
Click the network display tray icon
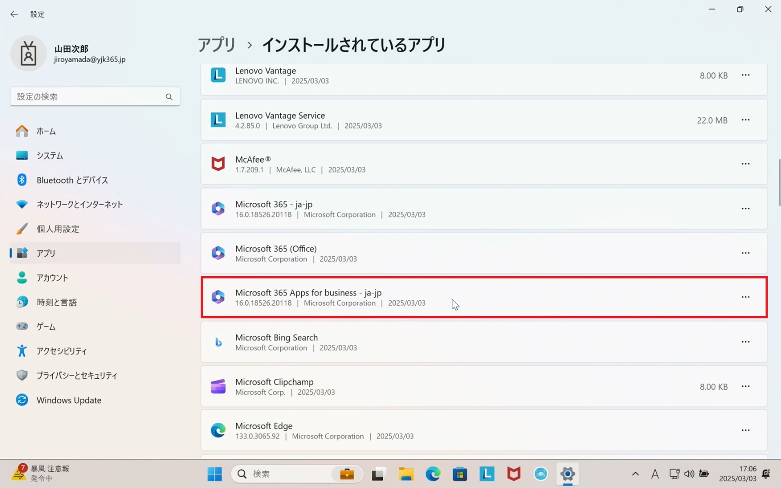pyautogui.click(x=674, y=474)
